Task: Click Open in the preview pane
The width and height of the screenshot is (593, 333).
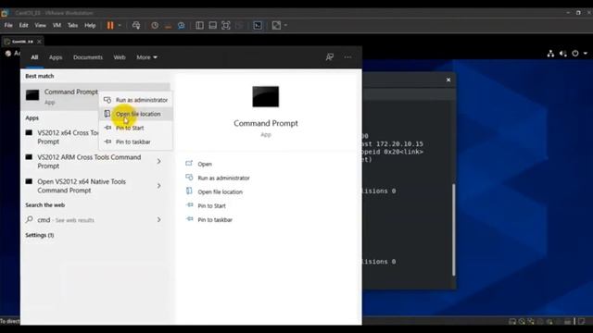Action: point(205,164)
